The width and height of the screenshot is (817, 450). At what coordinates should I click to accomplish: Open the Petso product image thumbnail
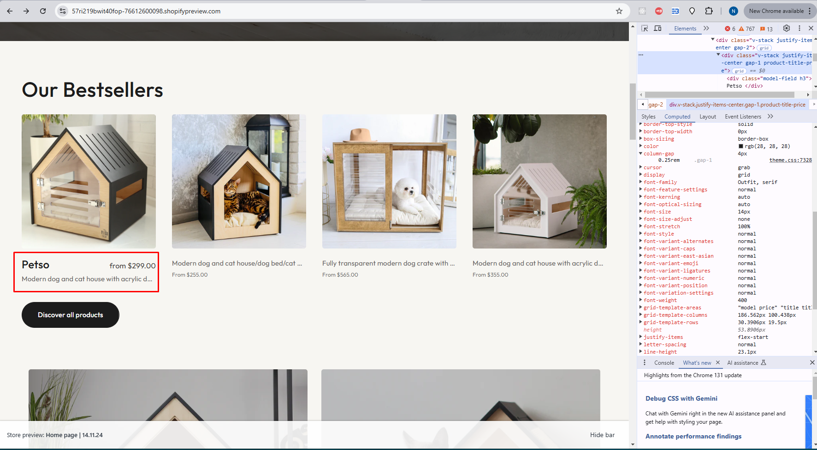pos(89,181)
